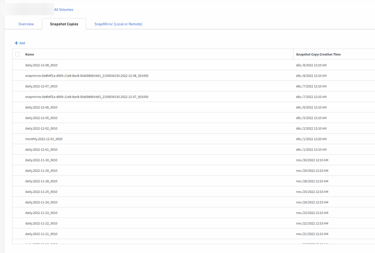The image size is (375, 253).
Task: Select the daily.2022-12-08_0010 snapshot row
Action: [41, 65]
